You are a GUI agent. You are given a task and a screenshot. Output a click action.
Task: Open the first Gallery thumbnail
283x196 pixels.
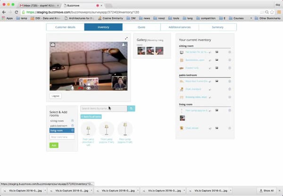[140, 51]
